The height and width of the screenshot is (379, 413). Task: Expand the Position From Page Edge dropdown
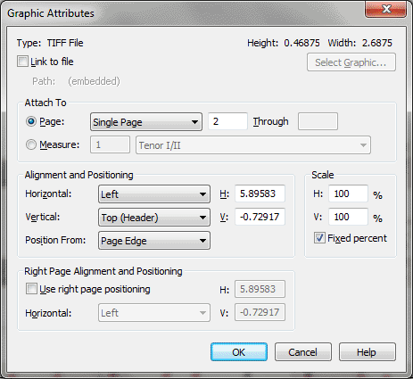154,241
